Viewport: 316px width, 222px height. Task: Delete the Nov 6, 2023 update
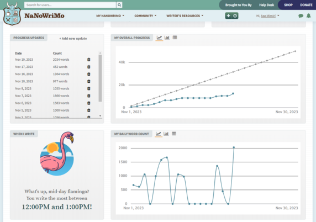(89, 103)
